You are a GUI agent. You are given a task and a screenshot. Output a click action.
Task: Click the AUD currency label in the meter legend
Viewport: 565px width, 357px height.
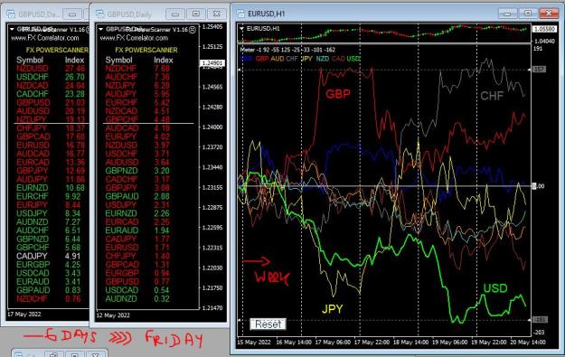coord(278,59)
